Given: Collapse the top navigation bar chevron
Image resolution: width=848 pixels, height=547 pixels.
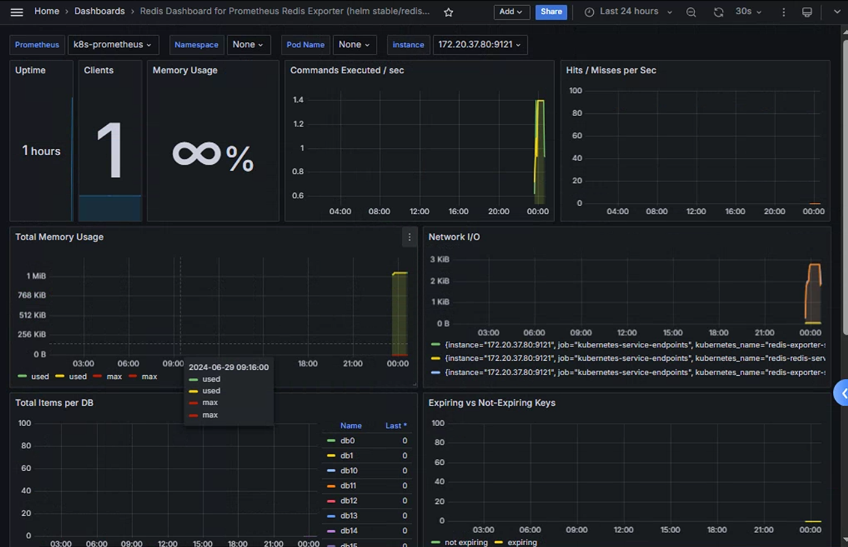Looking at the screenshot, I should point(837,12).
